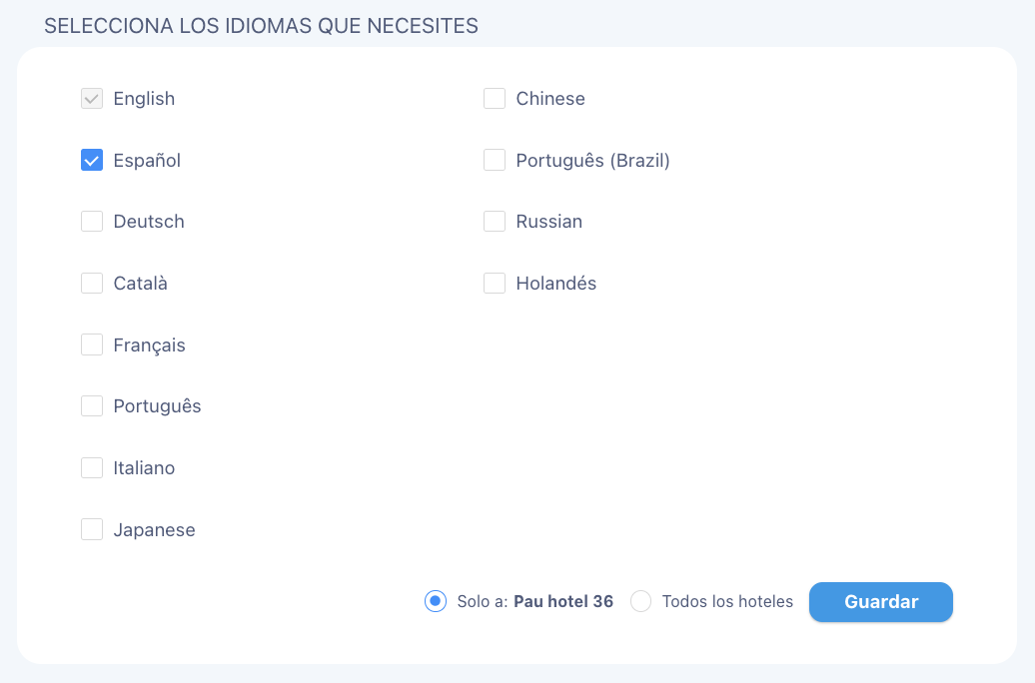Click the Deutsch label text
Viewport: 1035px width, 683px height.
[149, 221]
